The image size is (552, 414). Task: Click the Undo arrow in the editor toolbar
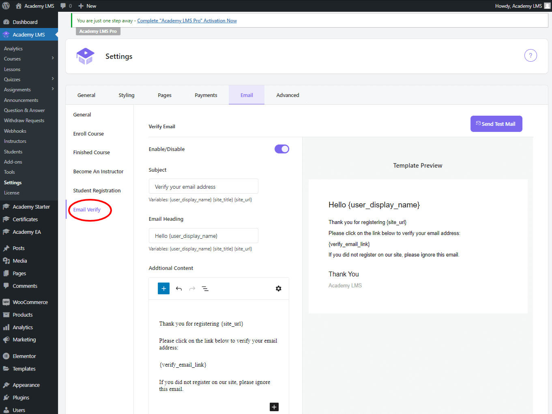click(x=178, y=288)
